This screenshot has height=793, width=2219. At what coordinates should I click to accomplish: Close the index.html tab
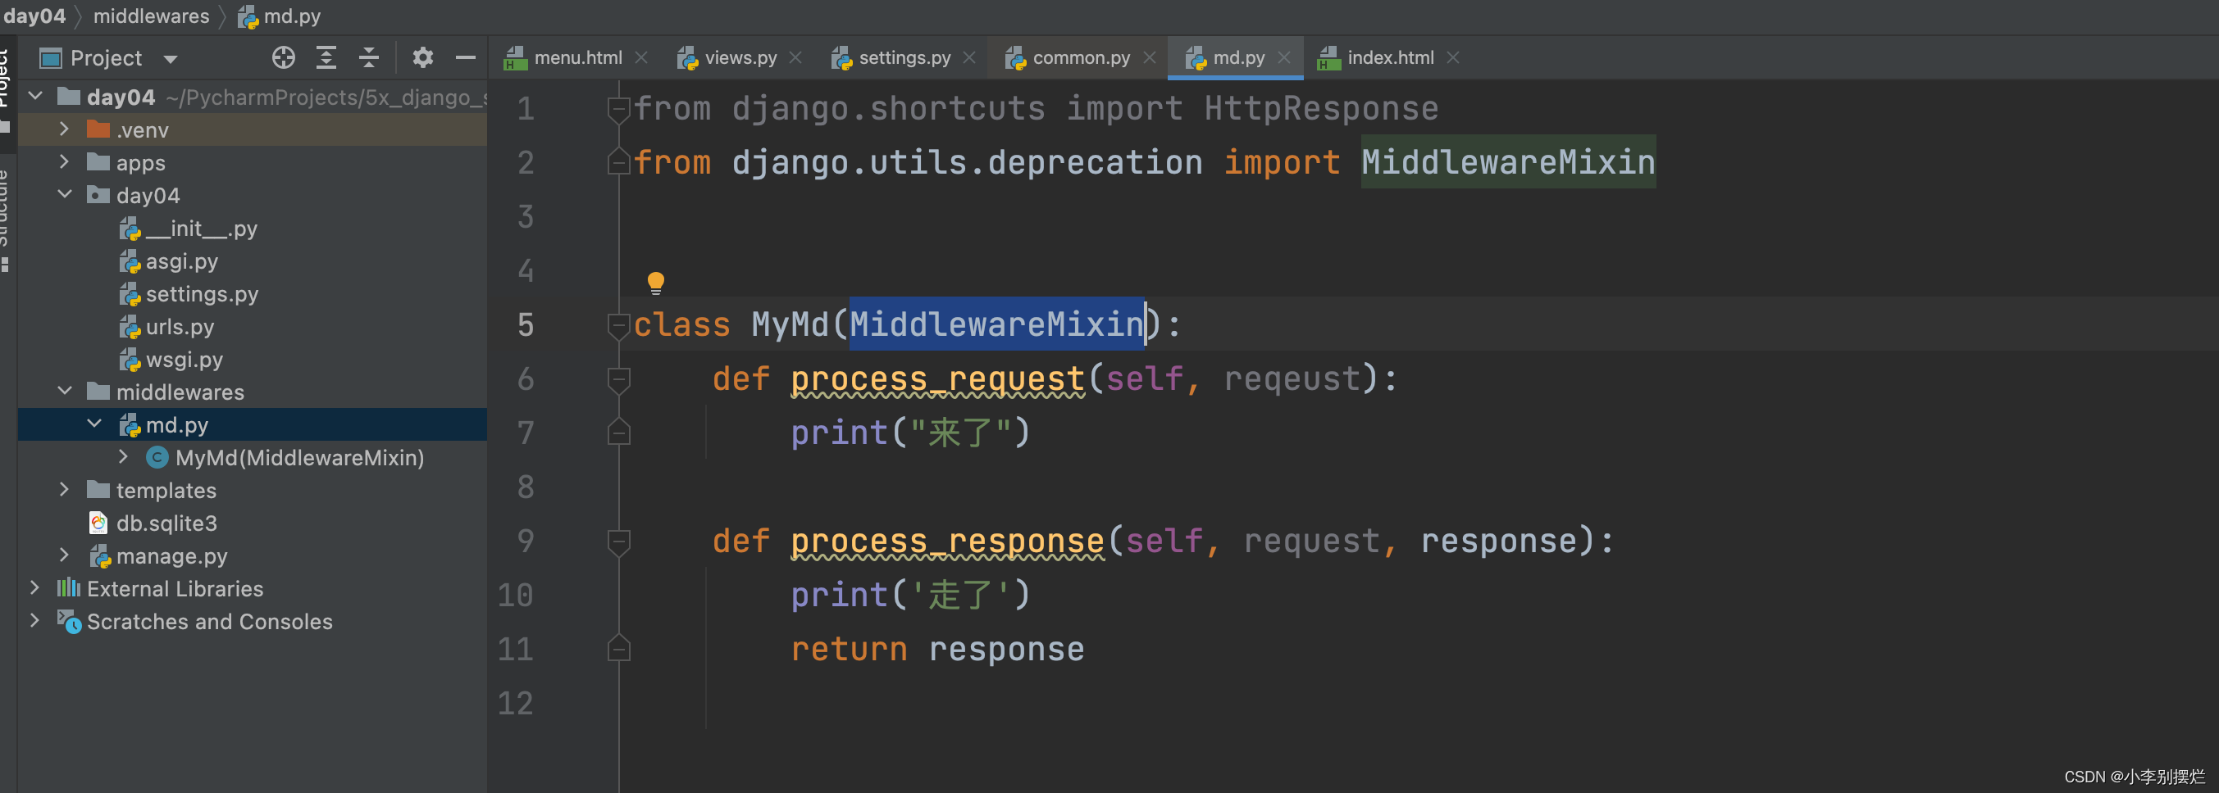coord(1453,57)
